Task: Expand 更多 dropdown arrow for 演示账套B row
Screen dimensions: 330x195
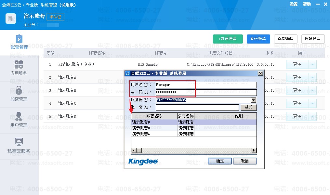Action: click(x=312, y=90)
